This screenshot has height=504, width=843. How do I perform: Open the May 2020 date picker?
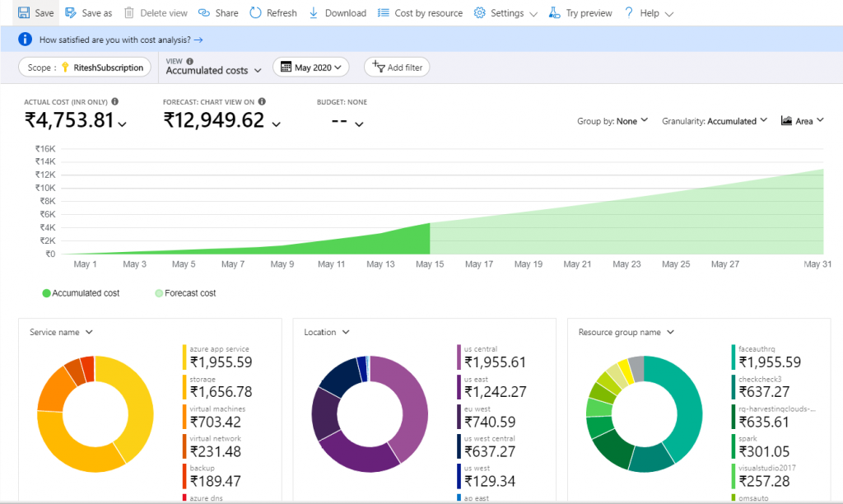click(311, 68)
